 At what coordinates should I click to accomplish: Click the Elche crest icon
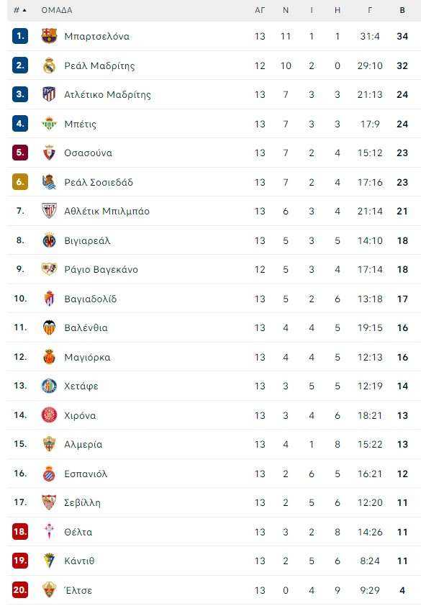click(x=49, y=590)
